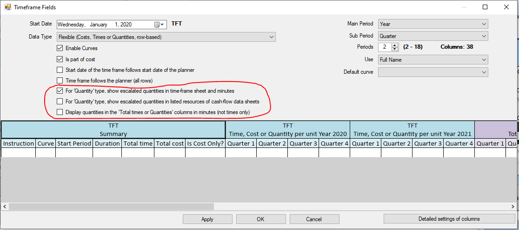Expand the Main Period dropdown
The height and width of the screenshot is (230, 519).
(x=433, y=24)
